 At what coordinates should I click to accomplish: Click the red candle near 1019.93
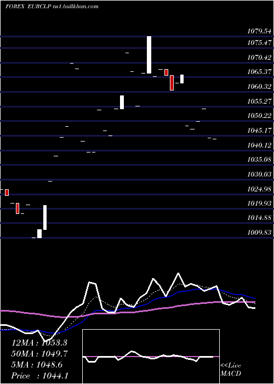[18, 208]
